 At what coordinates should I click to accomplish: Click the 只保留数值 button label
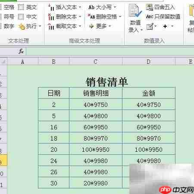(x=167, y=17)
